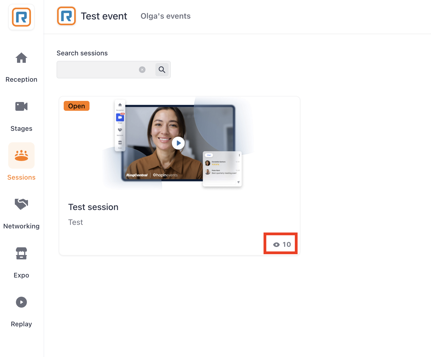Click the RingCentral logo in the sidebar
This screenshot has height=357, width=431.
(x=21, y=17)
